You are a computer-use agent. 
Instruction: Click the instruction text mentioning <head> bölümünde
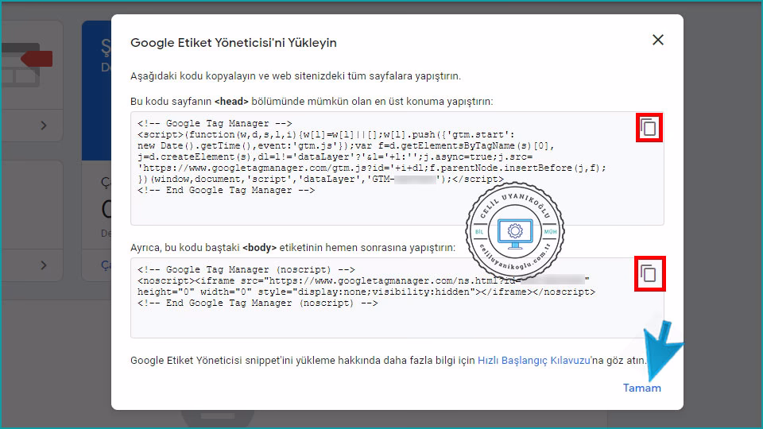click(312, 102)
